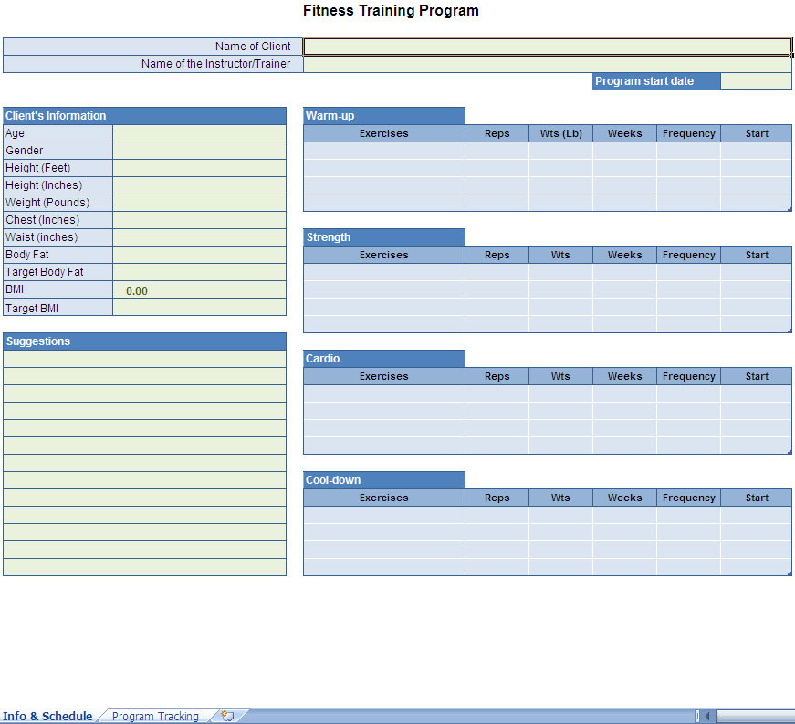Click the Warm-up Exercises column header

click(x=384, y=133)
